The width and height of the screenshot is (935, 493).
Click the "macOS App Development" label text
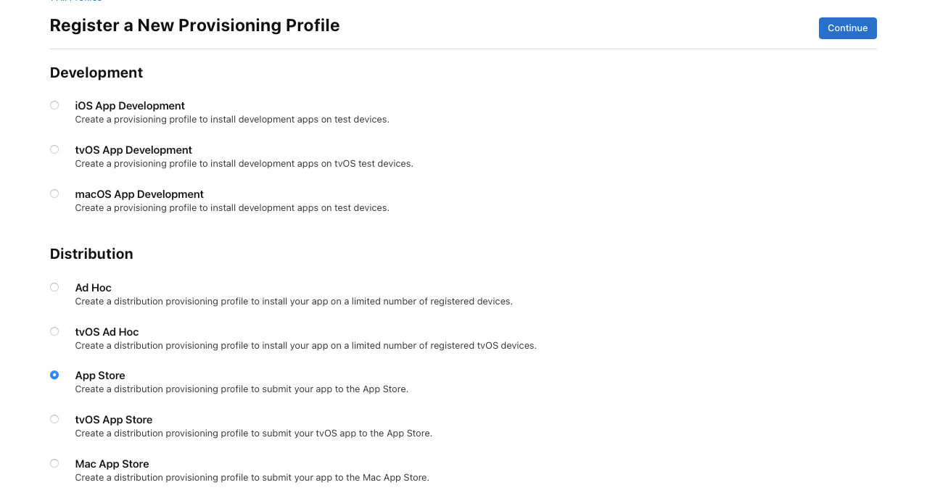[139, 194]
